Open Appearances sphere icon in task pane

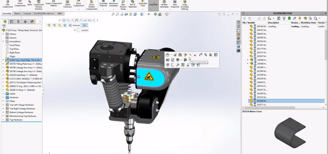click(x=239, y=38)
